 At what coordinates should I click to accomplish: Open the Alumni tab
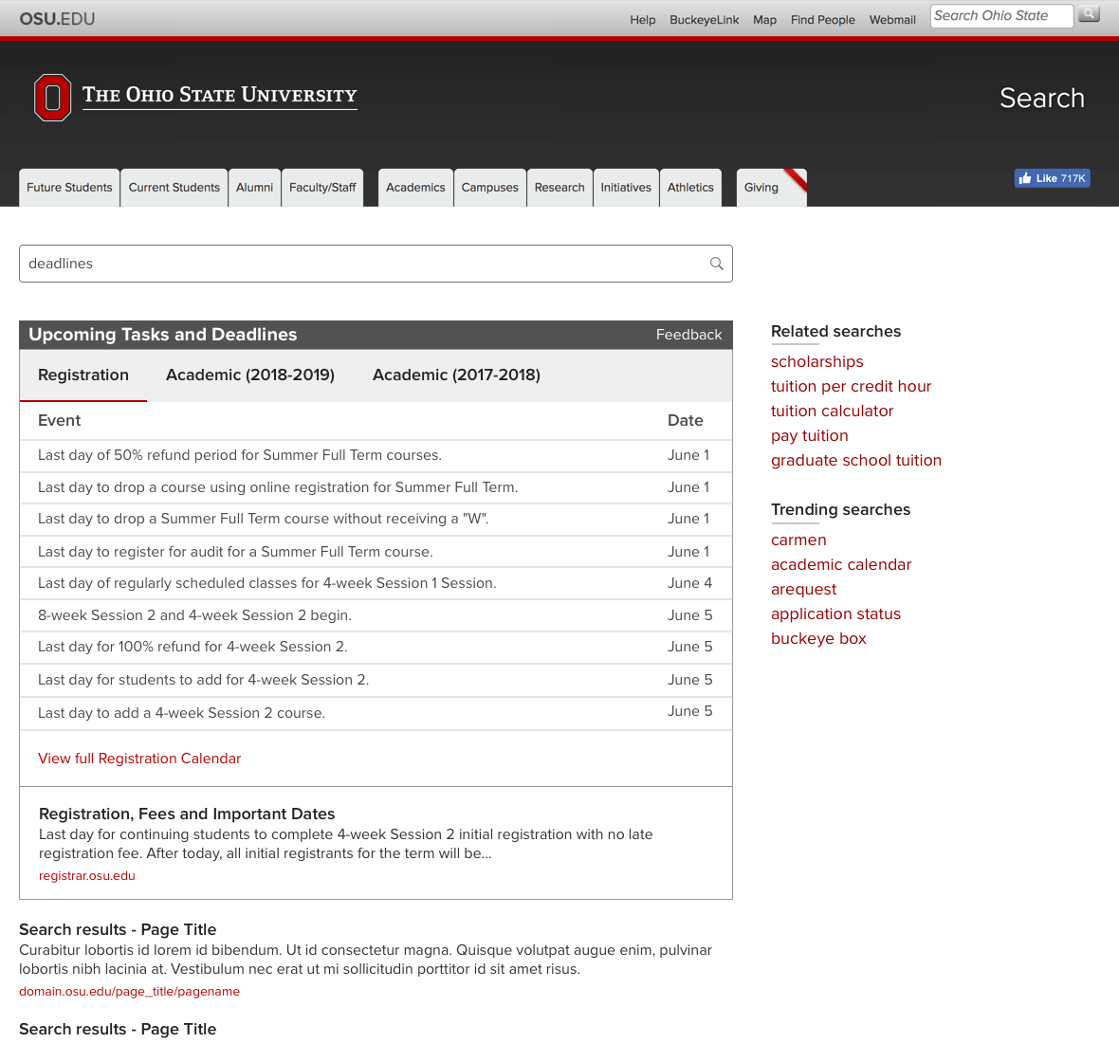[255, 188]
